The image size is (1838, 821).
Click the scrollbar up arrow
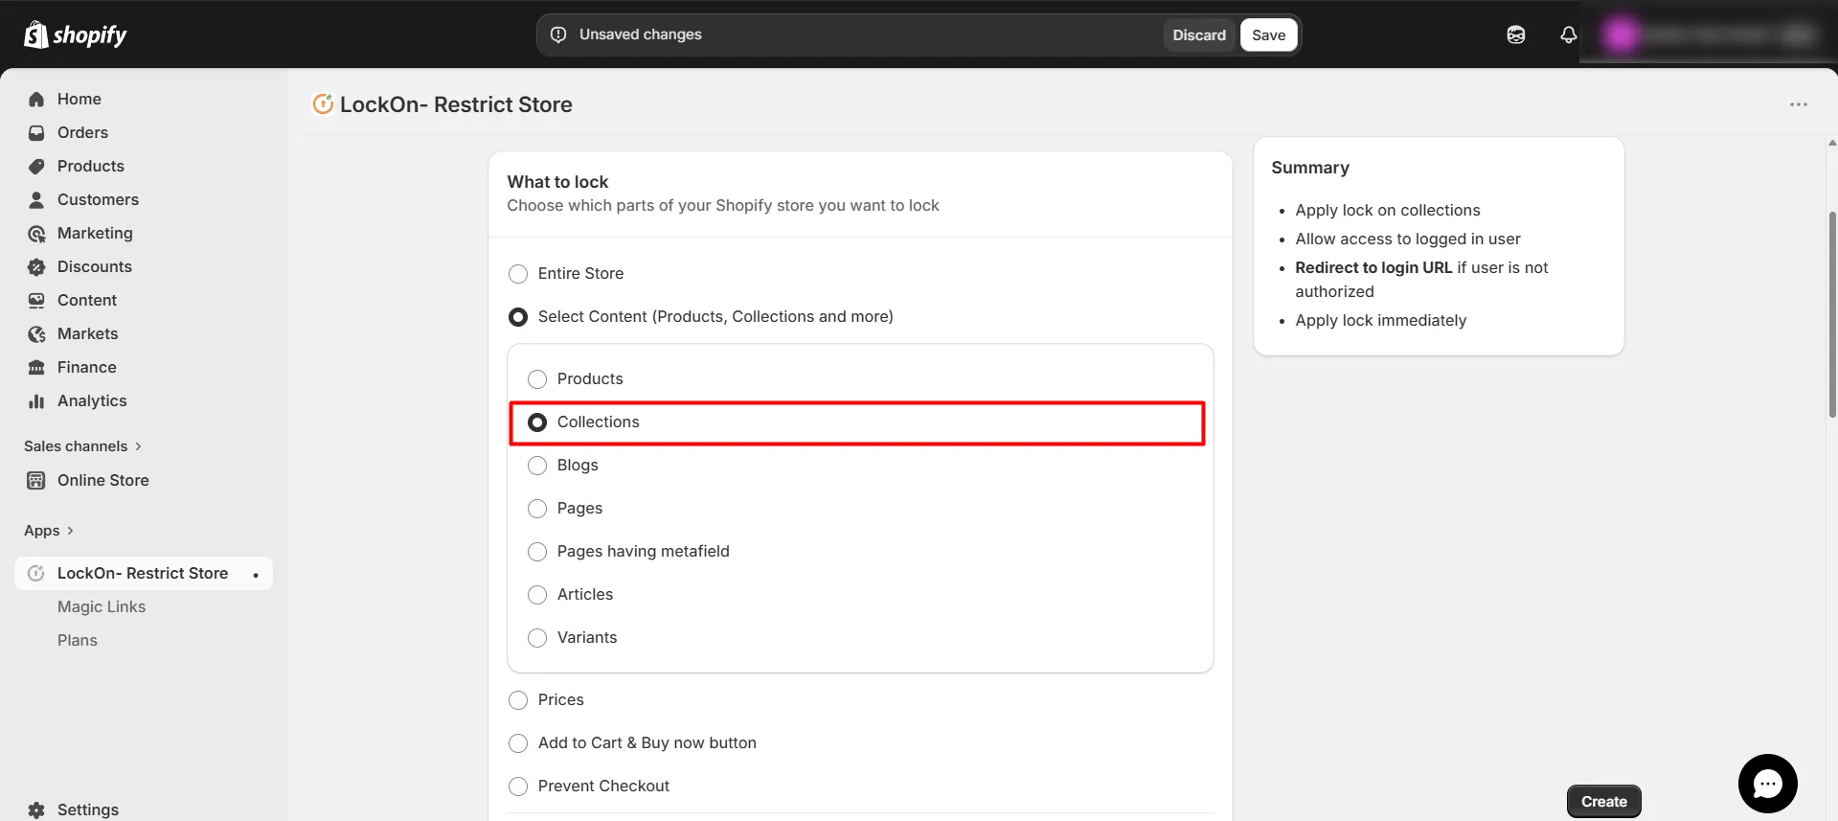click(1832, 143)
